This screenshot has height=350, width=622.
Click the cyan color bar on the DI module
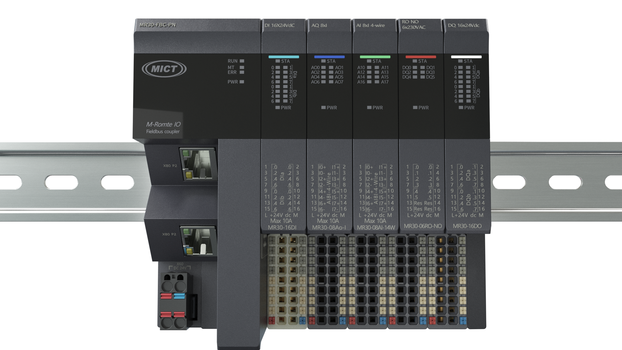coord(283,57)
